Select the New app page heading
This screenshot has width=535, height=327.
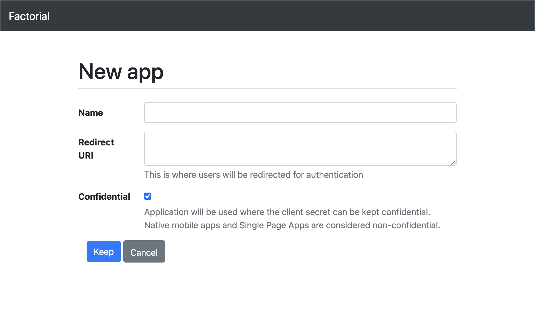(121, 72)
